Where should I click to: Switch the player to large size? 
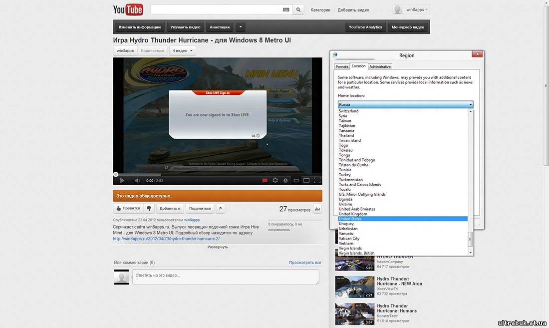tap(306, 181)
